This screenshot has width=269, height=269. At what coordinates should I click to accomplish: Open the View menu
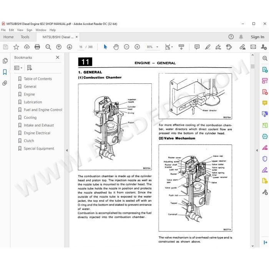[20, 30]
